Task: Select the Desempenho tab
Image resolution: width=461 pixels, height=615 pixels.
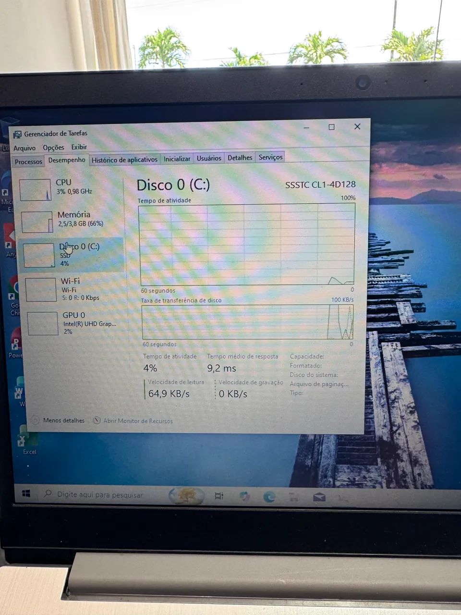Action: click(67, 160)
